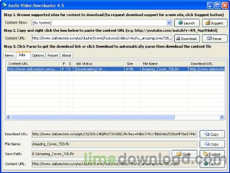Screen dimensions: 230x173
Task: Switch to the News tab
Action: 9,55
